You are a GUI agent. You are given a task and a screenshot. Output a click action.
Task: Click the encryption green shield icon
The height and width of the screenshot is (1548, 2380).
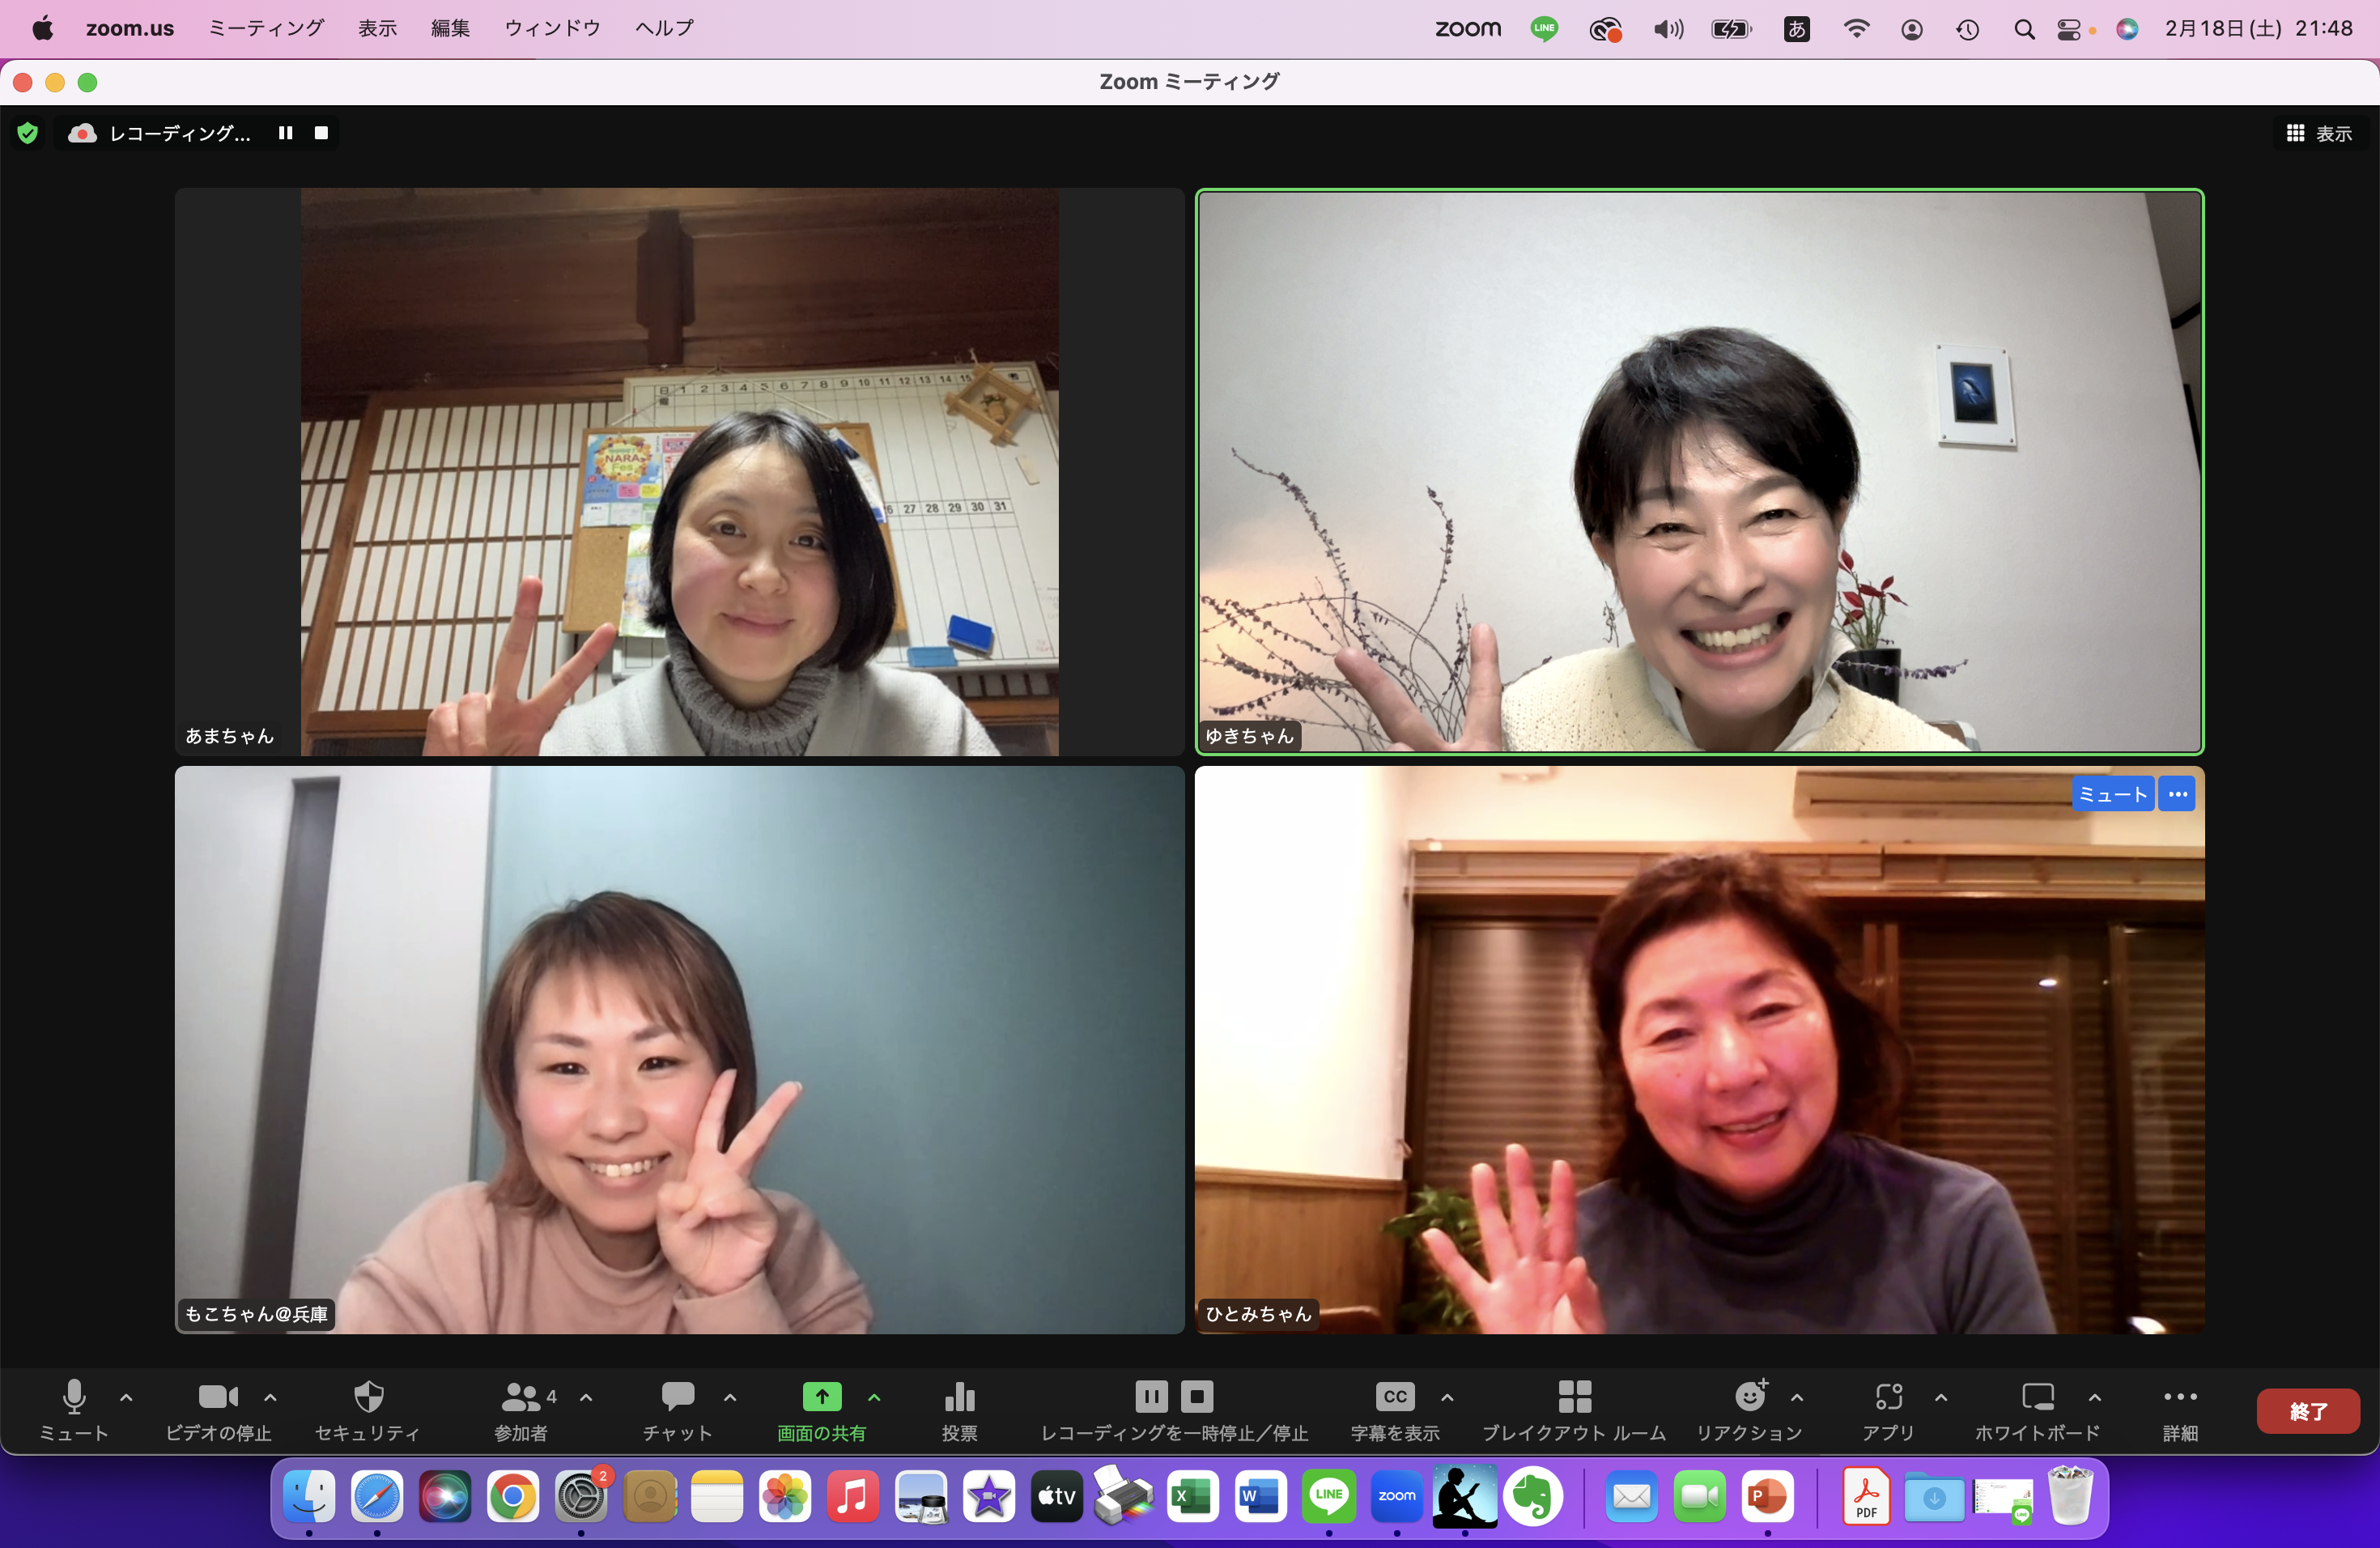[x=28, y=133]
